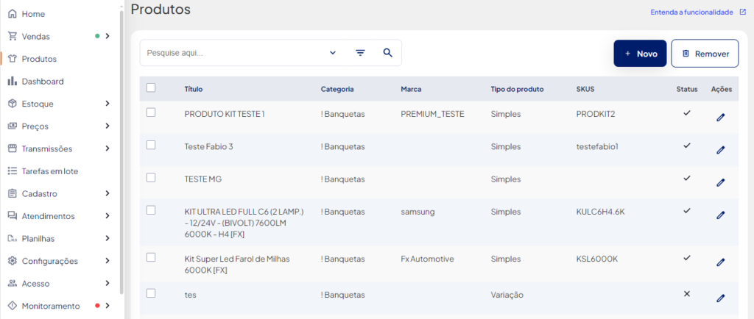Check the PRODUTO KIT TESTE 1 row checkbox

[x=151, y=112]
